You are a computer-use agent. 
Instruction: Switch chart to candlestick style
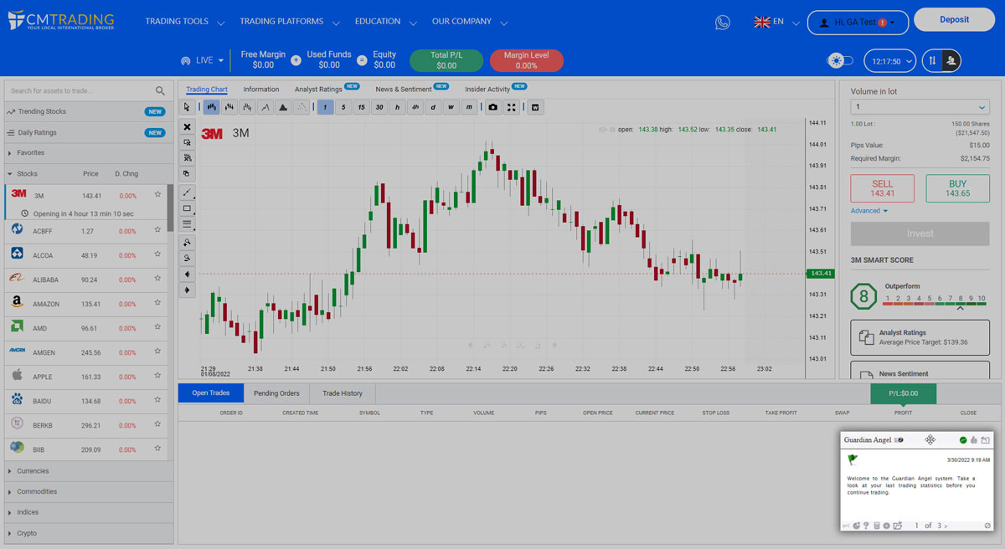[211, 107]
